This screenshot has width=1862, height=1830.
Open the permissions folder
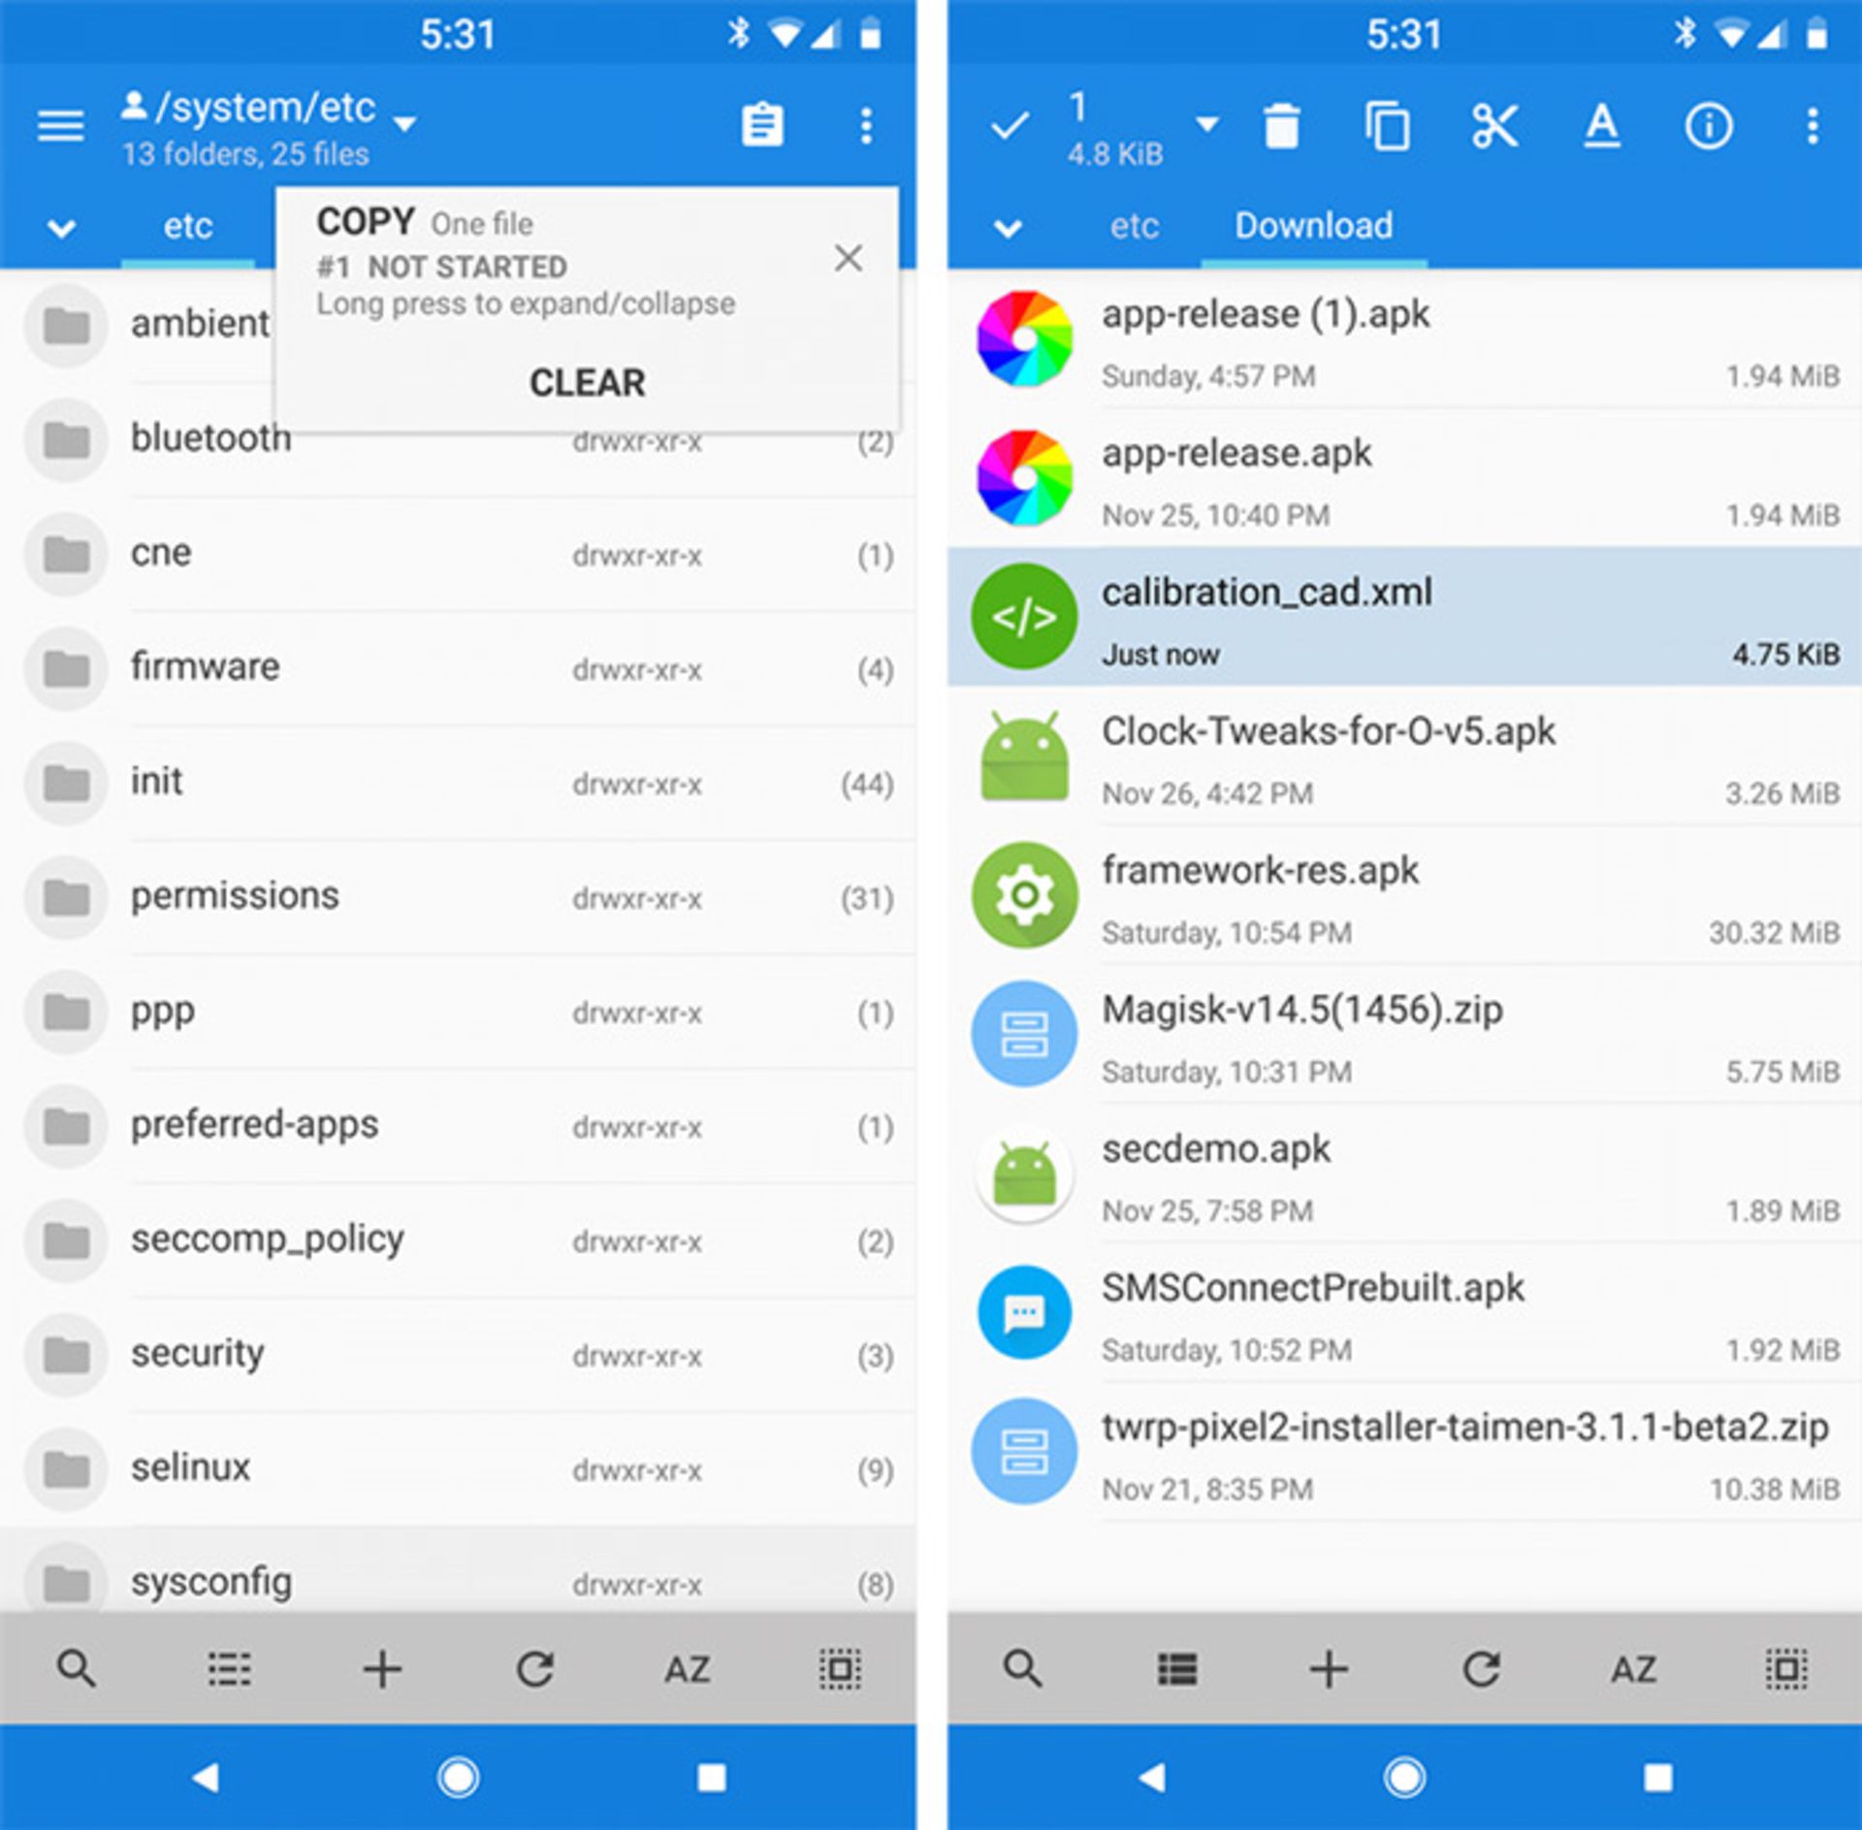coord(235,896)
